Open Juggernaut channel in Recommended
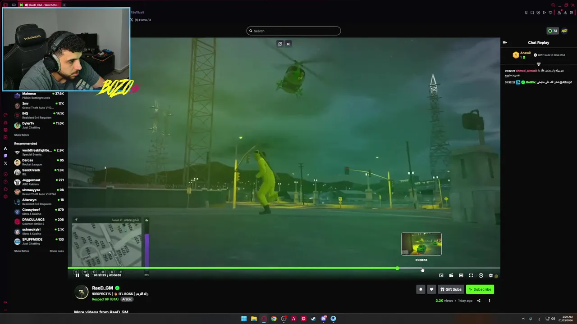This screenshot has height=324, width=577. pos(39,182)
